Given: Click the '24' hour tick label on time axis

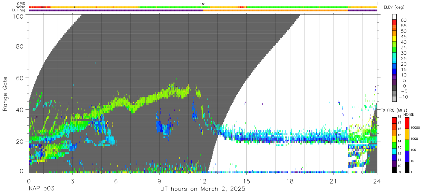Looking at the screenshot, I should pos(377,181).
